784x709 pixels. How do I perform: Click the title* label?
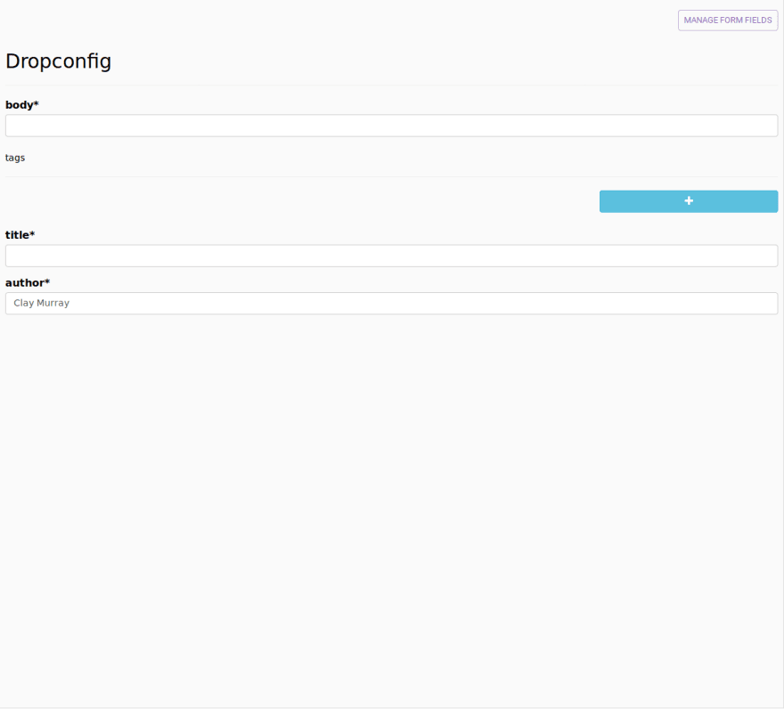click(x=20, y=234)
